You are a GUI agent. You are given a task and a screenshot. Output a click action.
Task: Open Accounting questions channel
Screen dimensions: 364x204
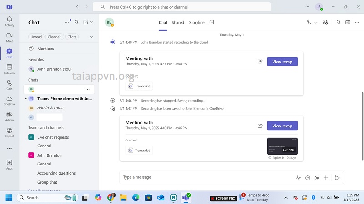pyautogui.click(x=56, y=173)
